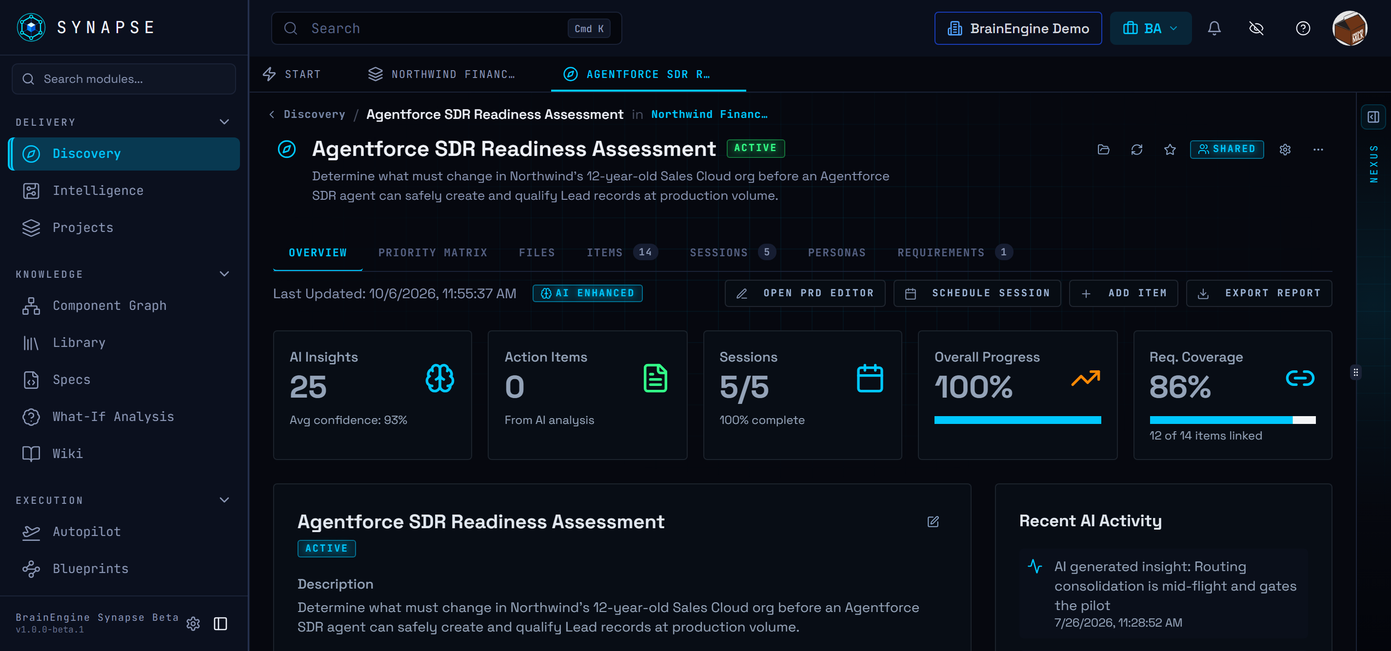1391x651 pixels.
Task: Open Component Graph
Action: coord(124,306)
